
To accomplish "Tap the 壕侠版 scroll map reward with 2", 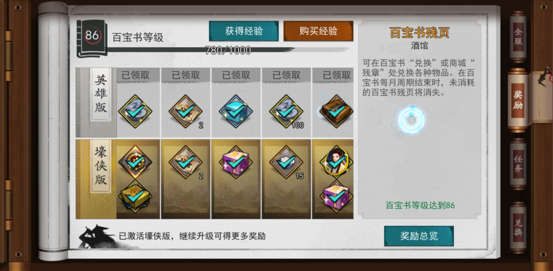I will [x=186, y=162].
